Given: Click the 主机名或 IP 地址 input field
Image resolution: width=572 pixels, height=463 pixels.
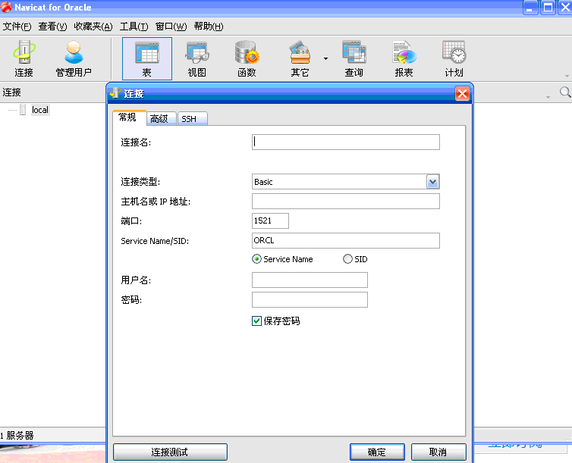Looking at the screenshot, I should point(345,202).
